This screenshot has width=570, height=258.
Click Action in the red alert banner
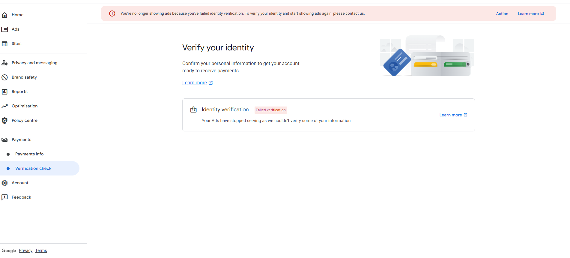(502, 13)
